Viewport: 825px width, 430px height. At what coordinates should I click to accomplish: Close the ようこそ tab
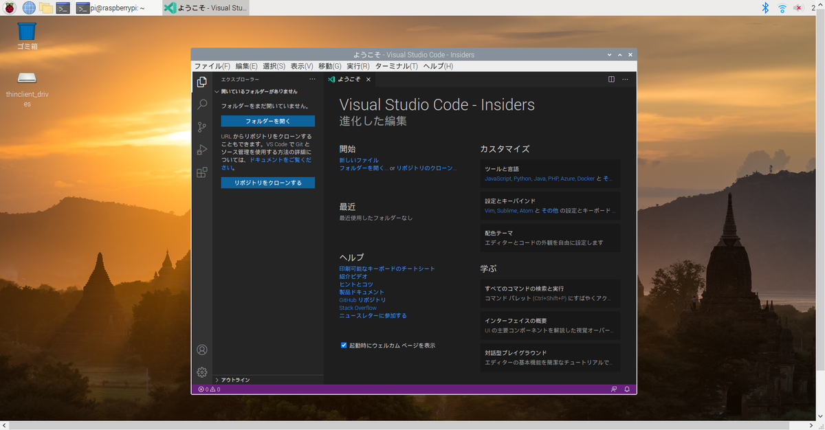(368, 79)
